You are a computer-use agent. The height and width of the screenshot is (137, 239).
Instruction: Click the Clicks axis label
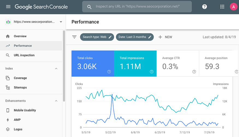79,84
